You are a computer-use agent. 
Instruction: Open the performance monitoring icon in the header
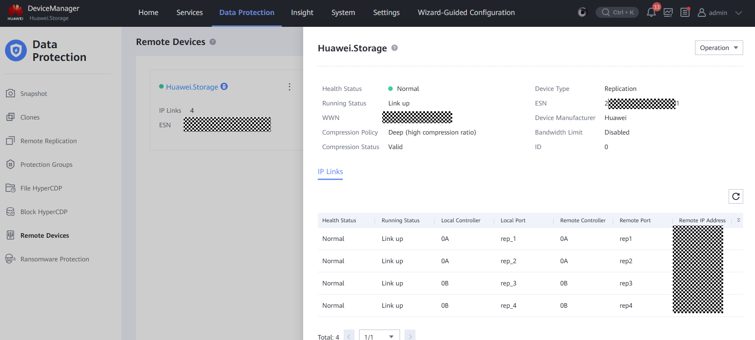point(668,12)
